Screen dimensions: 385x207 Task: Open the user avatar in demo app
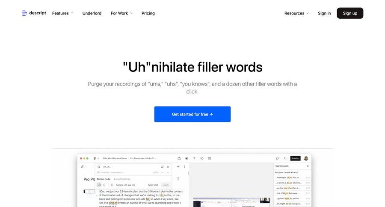click(306, 158)
